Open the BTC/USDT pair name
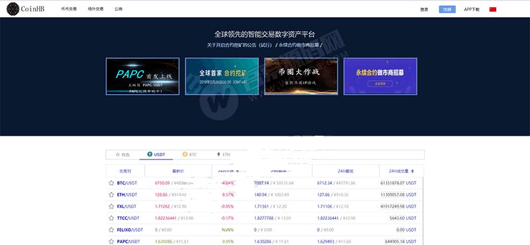This screenshot has height=245, width=530. click(127, 183)
